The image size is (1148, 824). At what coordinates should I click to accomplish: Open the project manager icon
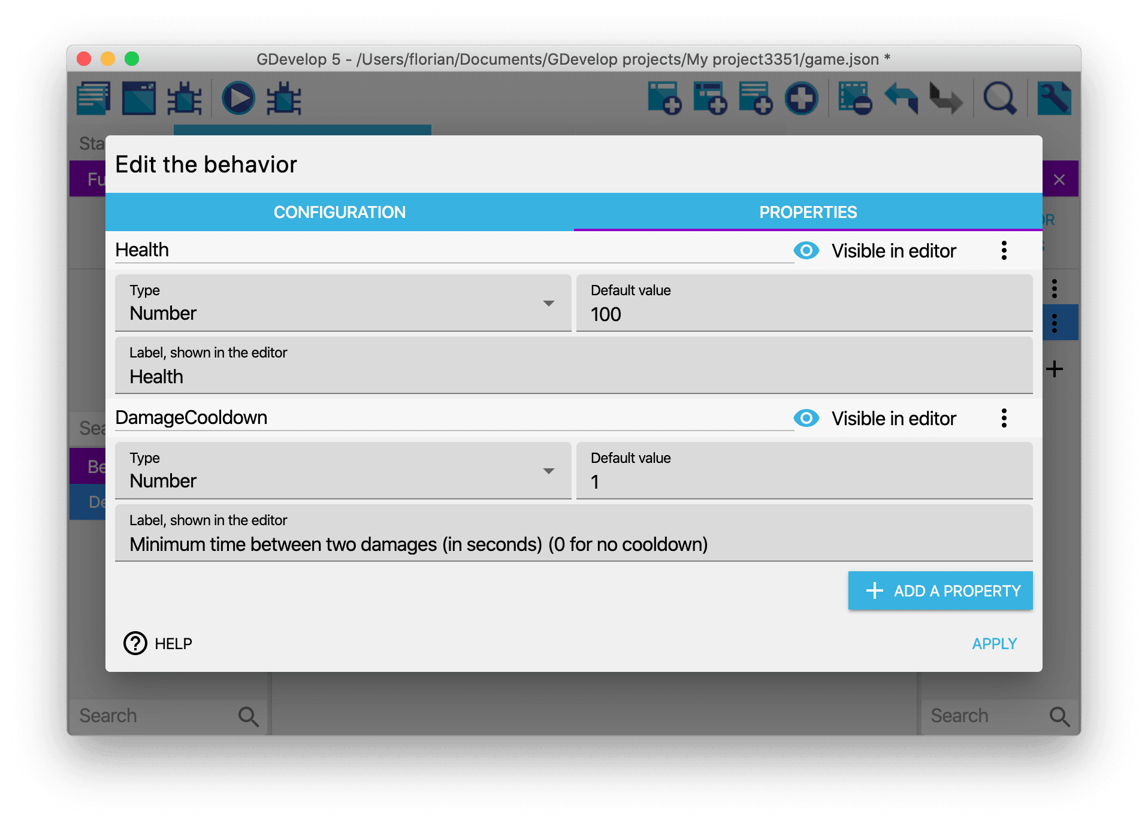(93, 98)
